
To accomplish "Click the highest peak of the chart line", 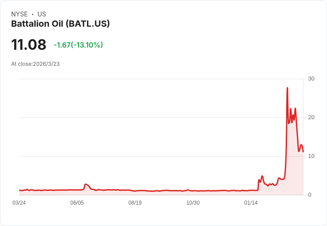I will pyautogui.click(x=287, y=88).
